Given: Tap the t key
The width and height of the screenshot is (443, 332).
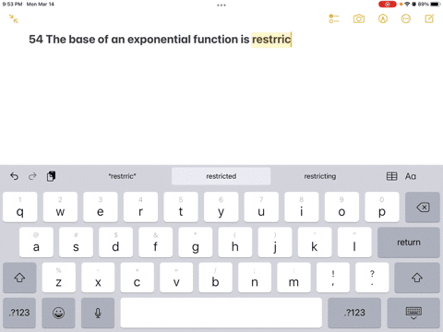Looking at the screenshot, I should pos(181,207).
